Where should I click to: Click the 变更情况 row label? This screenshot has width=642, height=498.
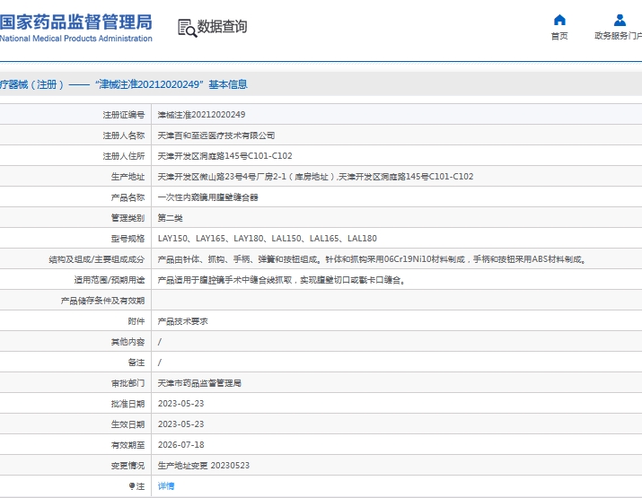coord(128,466)
